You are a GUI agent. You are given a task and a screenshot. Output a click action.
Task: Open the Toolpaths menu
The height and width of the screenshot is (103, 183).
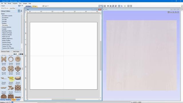(x=15, y=3)
